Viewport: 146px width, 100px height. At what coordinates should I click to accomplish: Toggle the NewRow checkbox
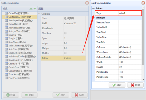65,33
